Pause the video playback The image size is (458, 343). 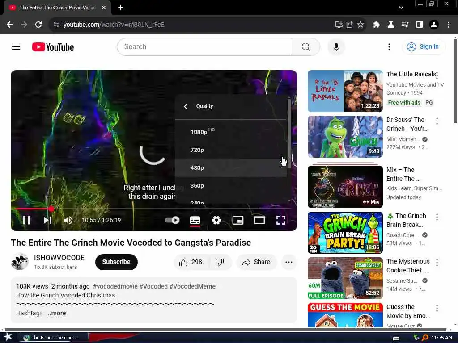click(x=26, y=220)
